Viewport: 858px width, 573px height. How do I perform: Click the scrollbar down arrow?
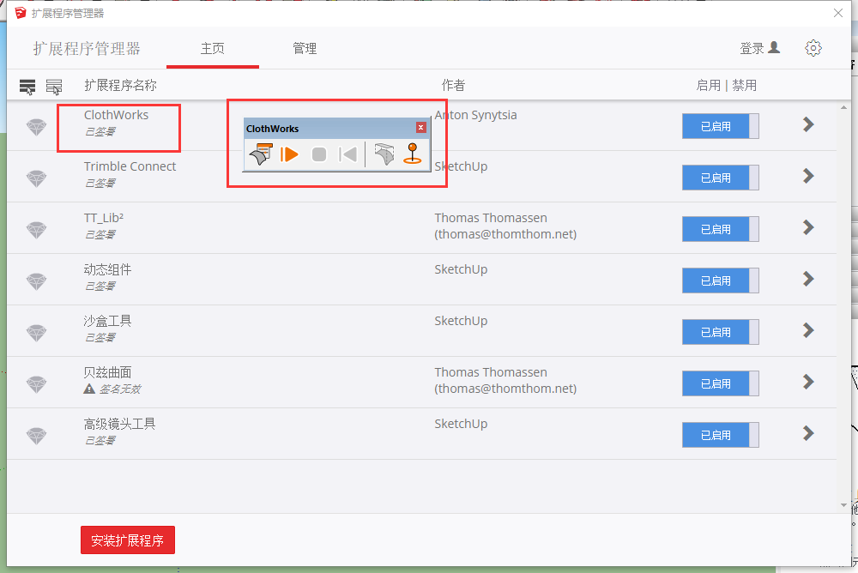(x=843, y=505)
